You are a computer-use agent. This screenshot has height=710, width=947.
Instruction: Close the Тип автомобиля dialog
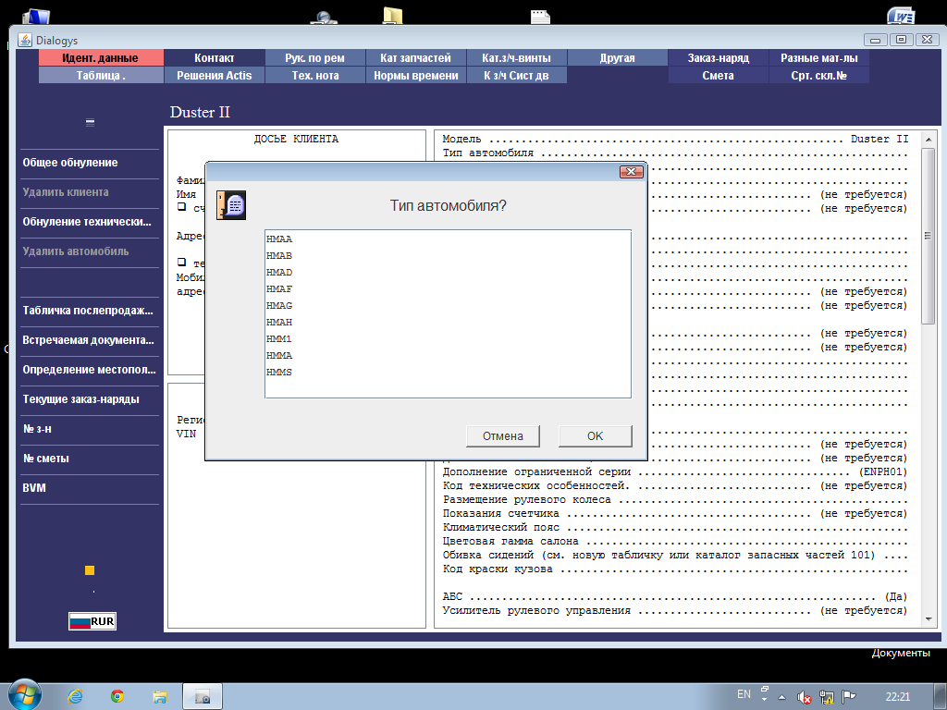[631, 171]
